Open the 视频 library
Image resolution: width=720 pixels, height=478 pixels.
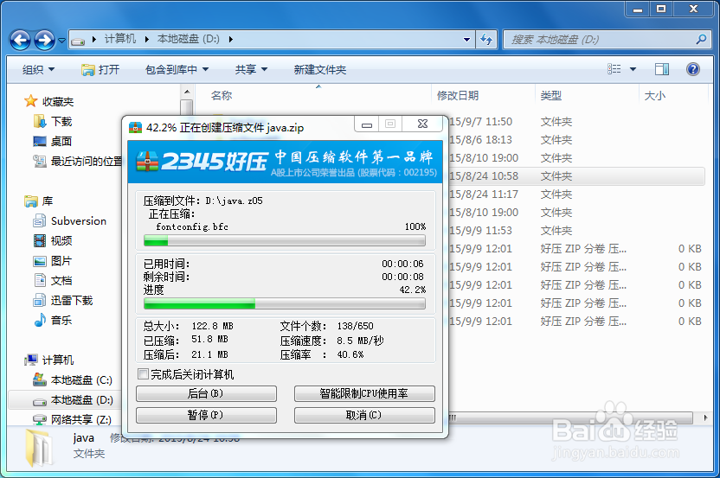pyautogui.click(x=61, y=241)
